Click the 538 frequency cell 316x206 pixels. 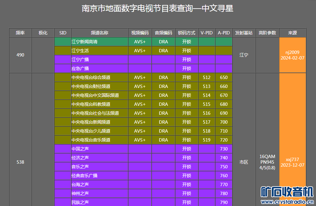tap(20, 162)
